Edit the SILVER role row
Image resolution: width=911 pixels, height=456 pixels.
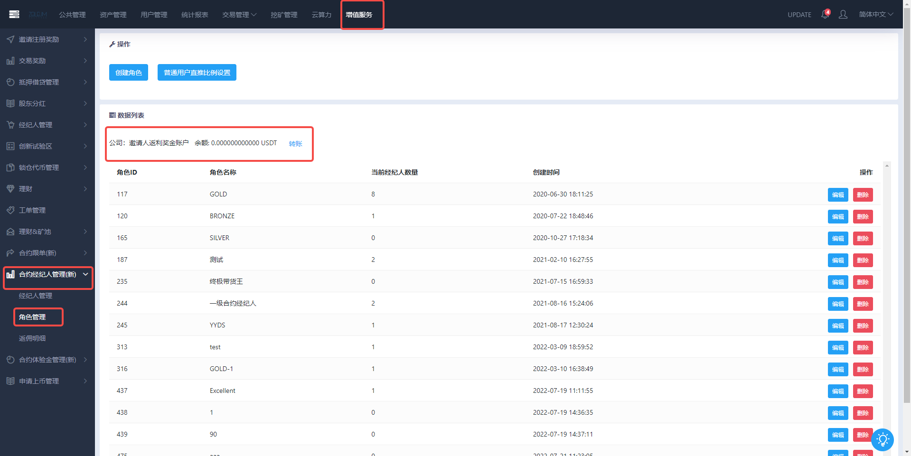click(838, 239)
